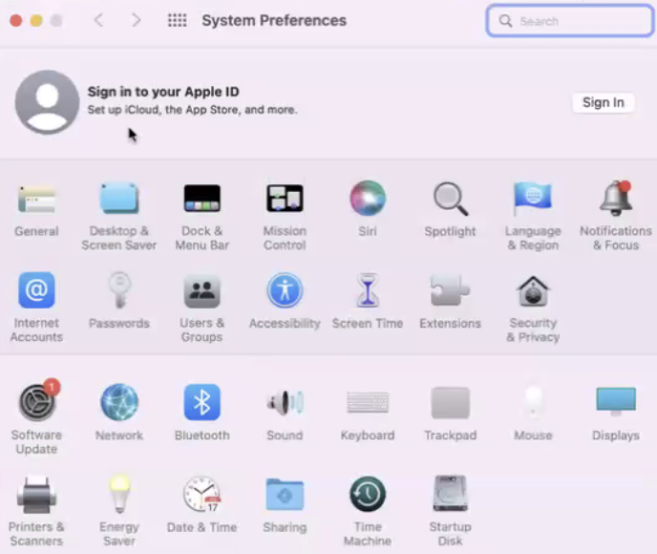Image resolution: width=657 pixels, height=554 pixels.
Task: Show all preferences grid button
Action: click(x=178, y=20)
